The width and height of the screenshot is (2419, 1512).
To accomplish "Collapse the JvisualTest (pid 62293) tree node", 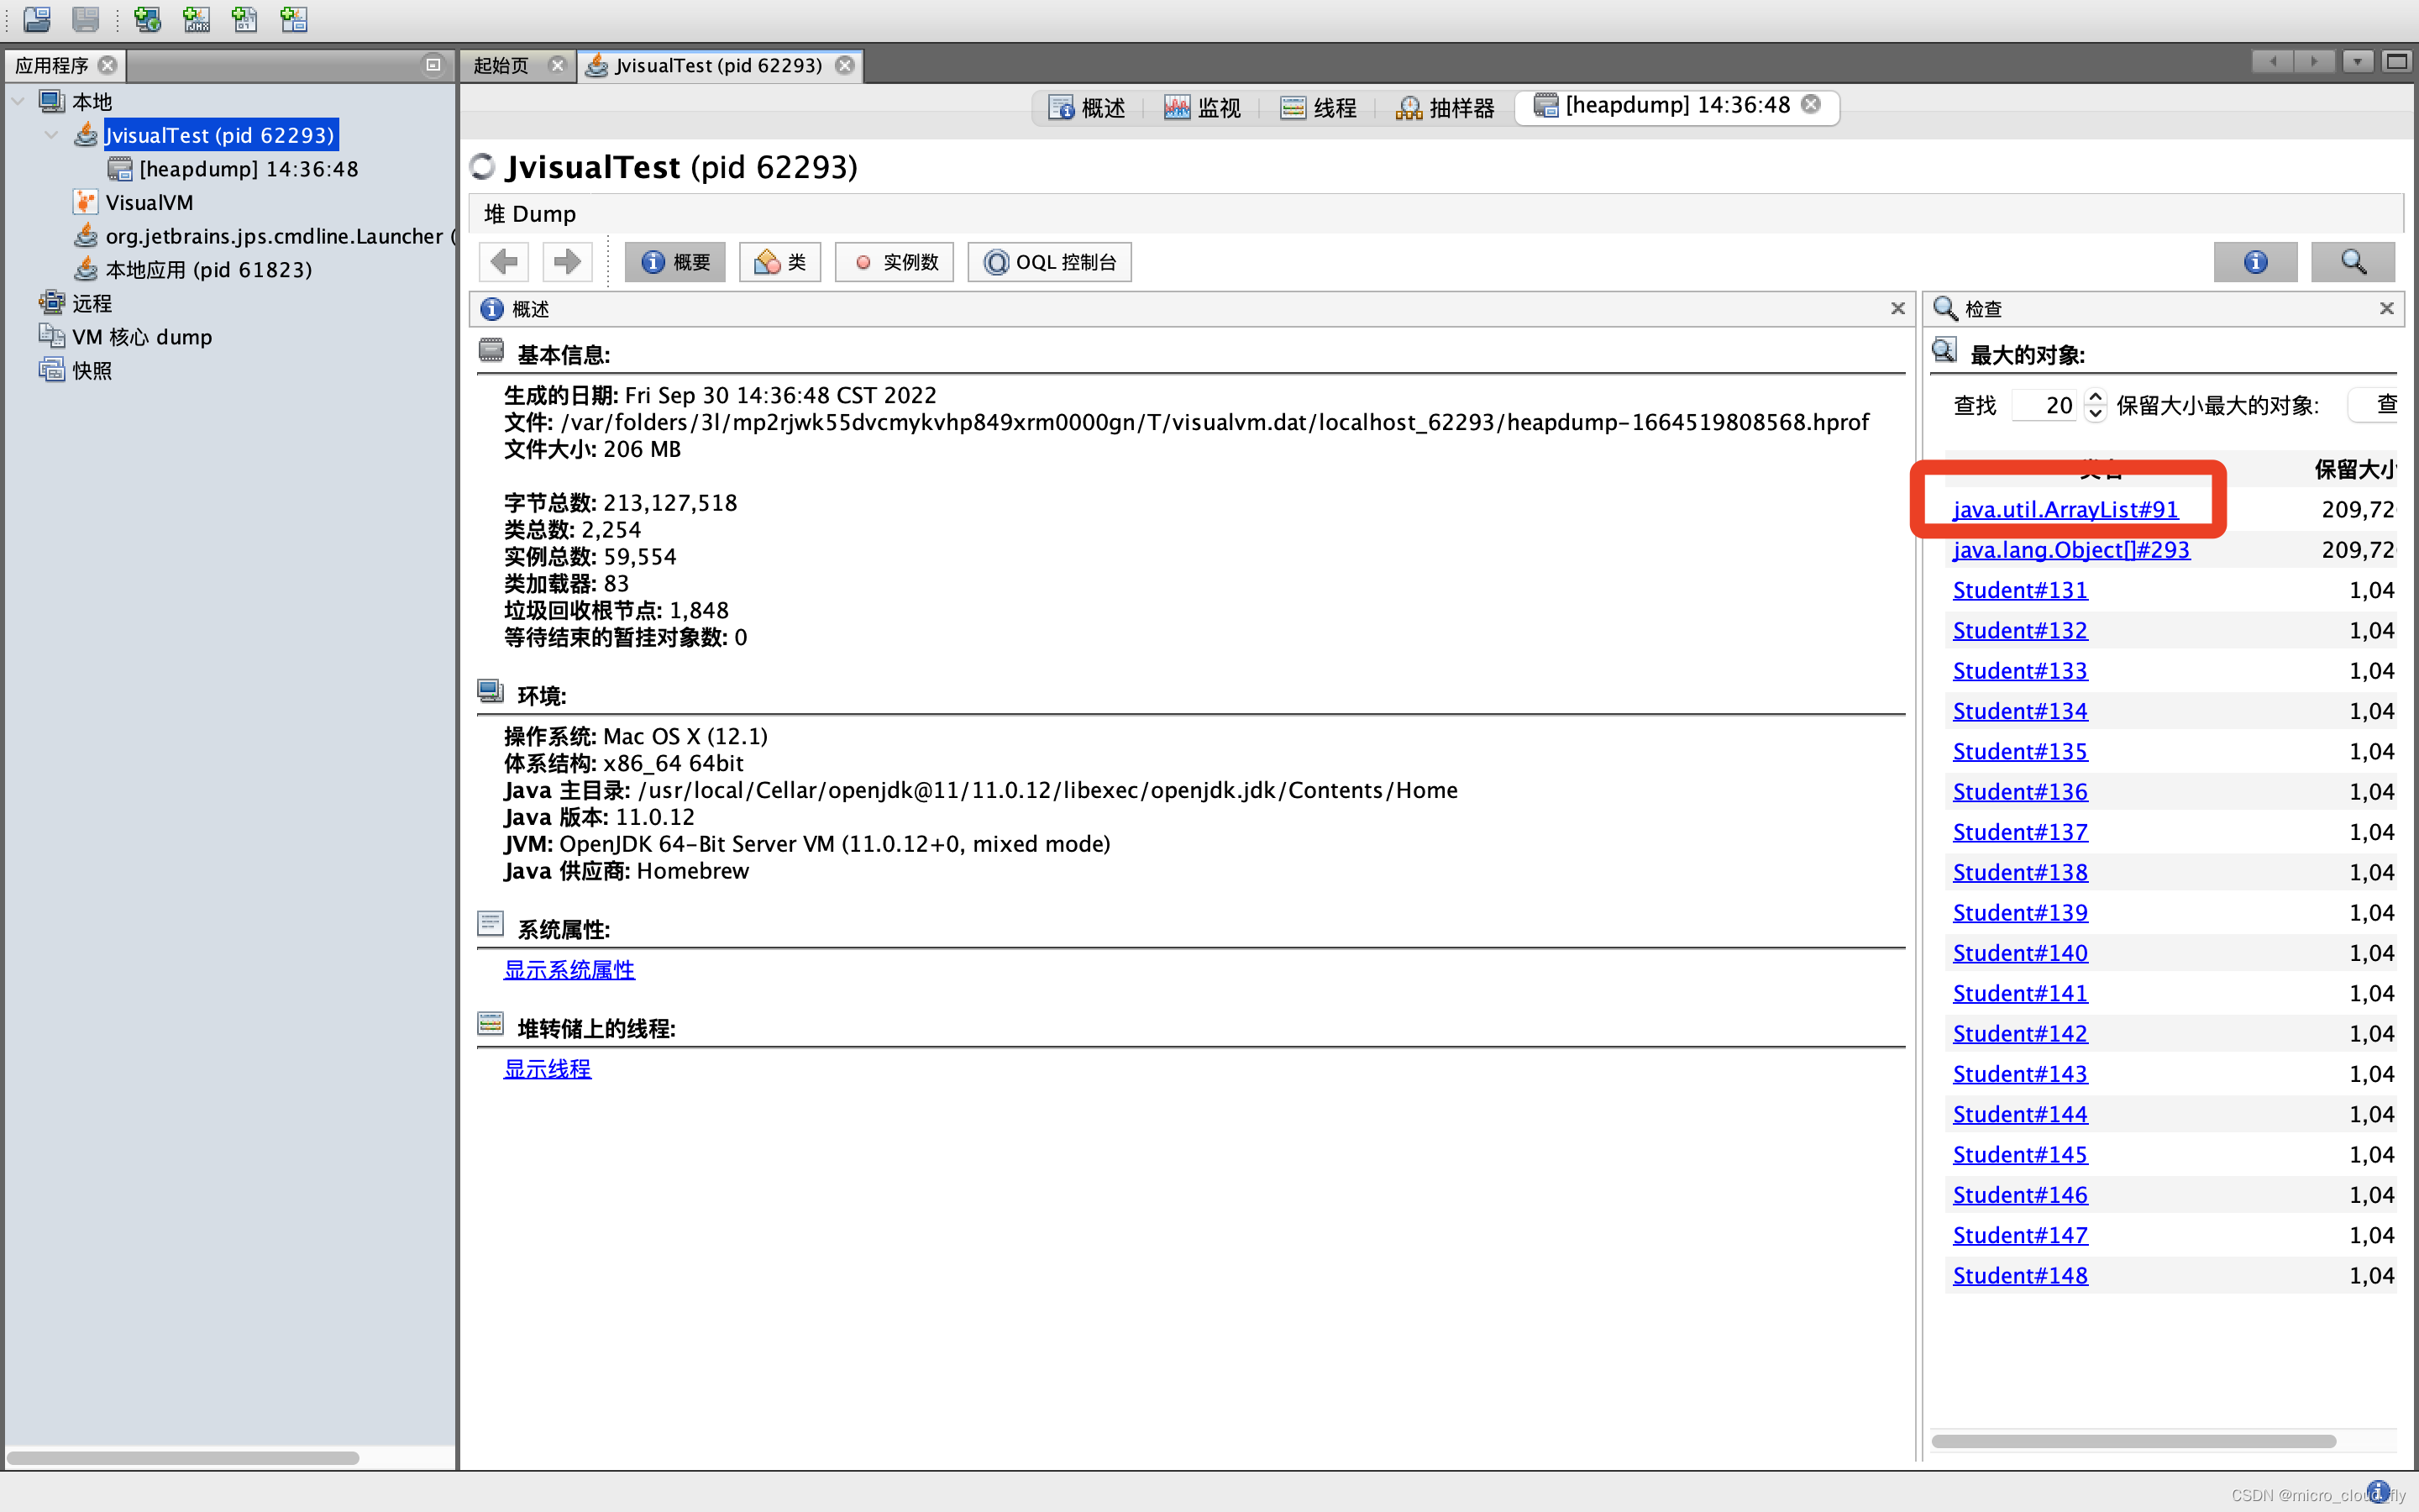I will 52,135.
